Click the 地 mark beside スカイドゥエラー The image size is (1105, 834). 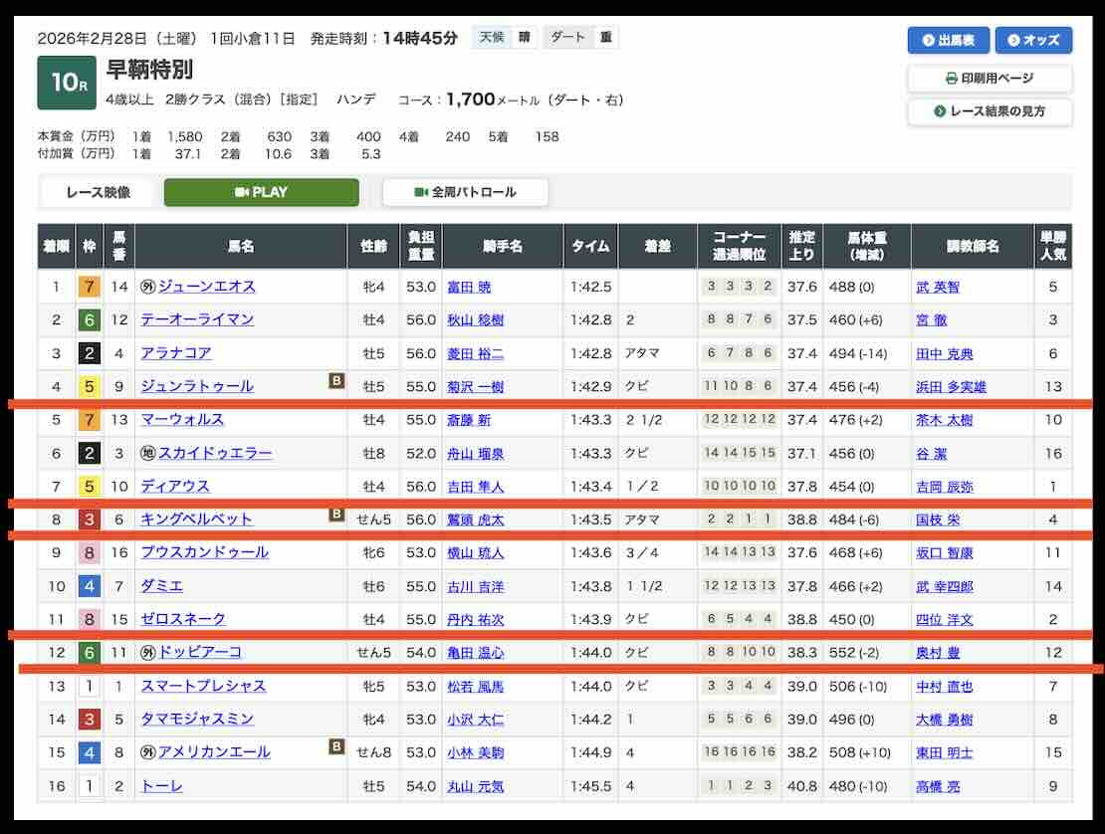(147, 453)
